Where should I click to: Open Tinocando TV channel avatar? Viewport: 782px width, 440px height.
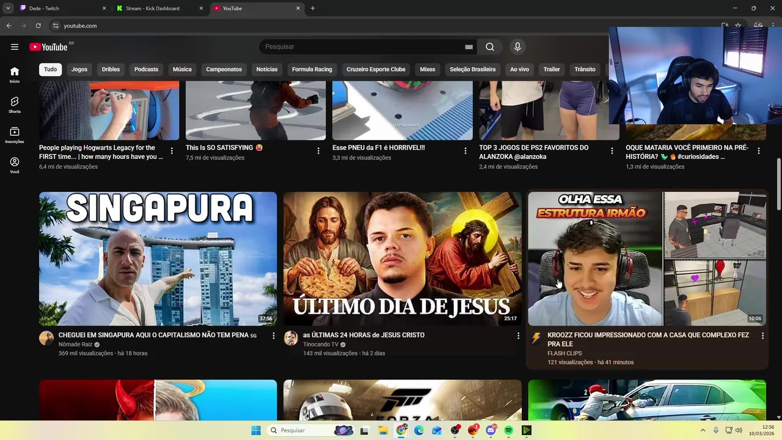point(291,339)
